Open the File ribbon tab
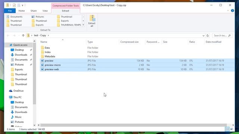The image size is (239, 134). [10, 11]
